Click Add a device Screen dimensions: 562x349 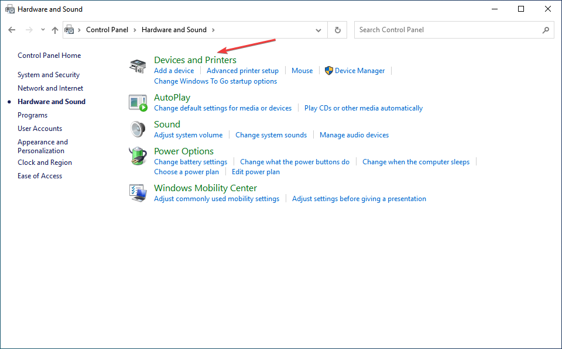click(x=174, y=71)
